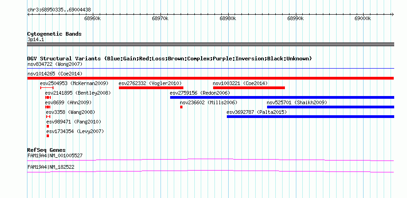Click the esv8699 small red glyph
The image size is (407, 198).
click(48, 107)
